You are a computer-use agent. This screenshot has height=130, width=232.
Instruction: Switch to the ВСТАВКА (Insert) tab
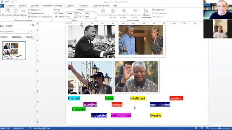pos(22,6)
